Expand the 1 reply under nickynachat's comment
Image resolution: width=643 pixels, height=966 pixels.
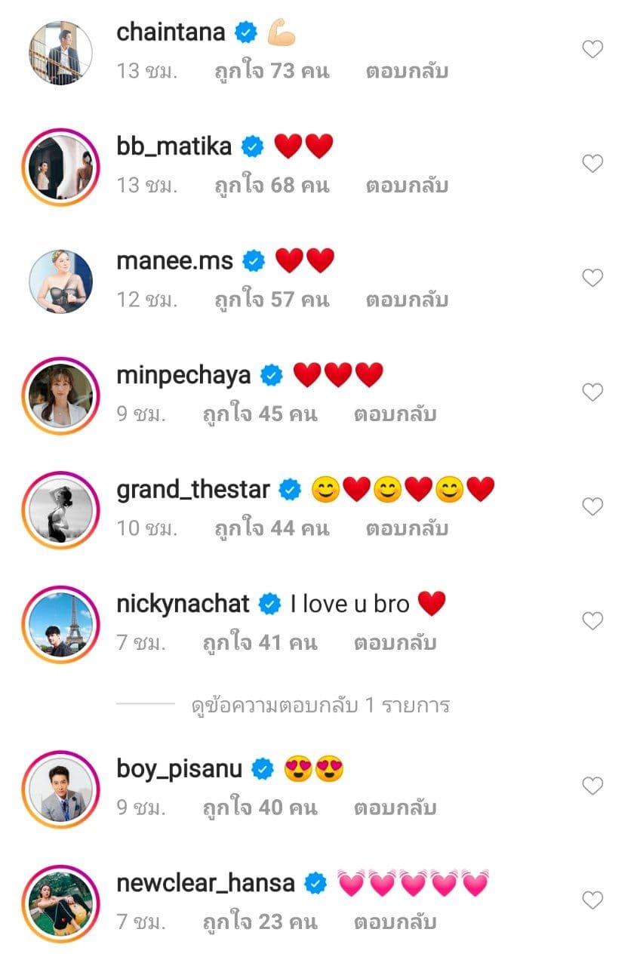pyautogui.click(x=321, y=706)
